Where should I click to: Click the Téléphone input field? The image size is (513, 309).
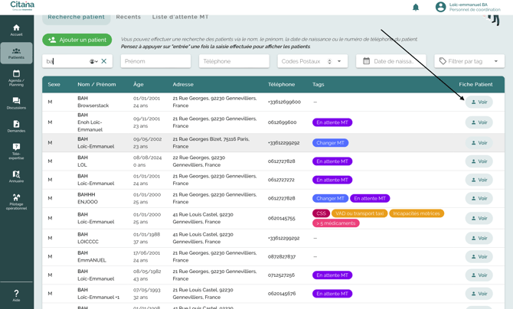click(234, 61)
